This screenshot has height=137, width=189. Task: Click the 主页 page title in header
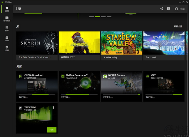click(18, 9)
